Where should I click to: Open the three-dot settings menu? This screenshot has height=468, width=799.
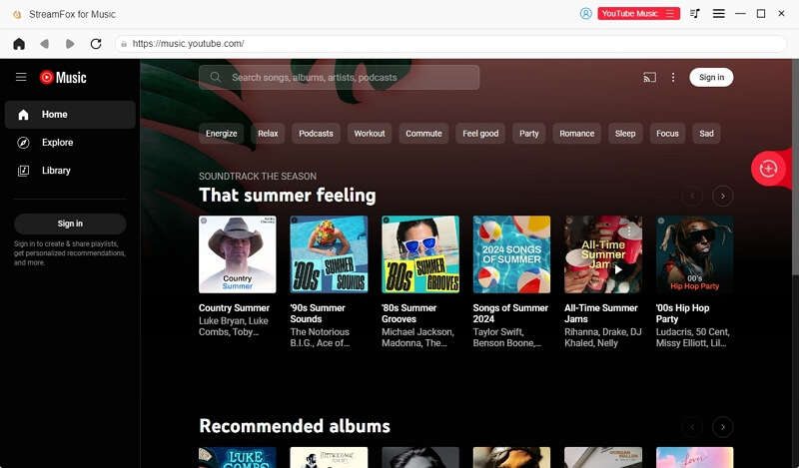(x=673, y=78)
